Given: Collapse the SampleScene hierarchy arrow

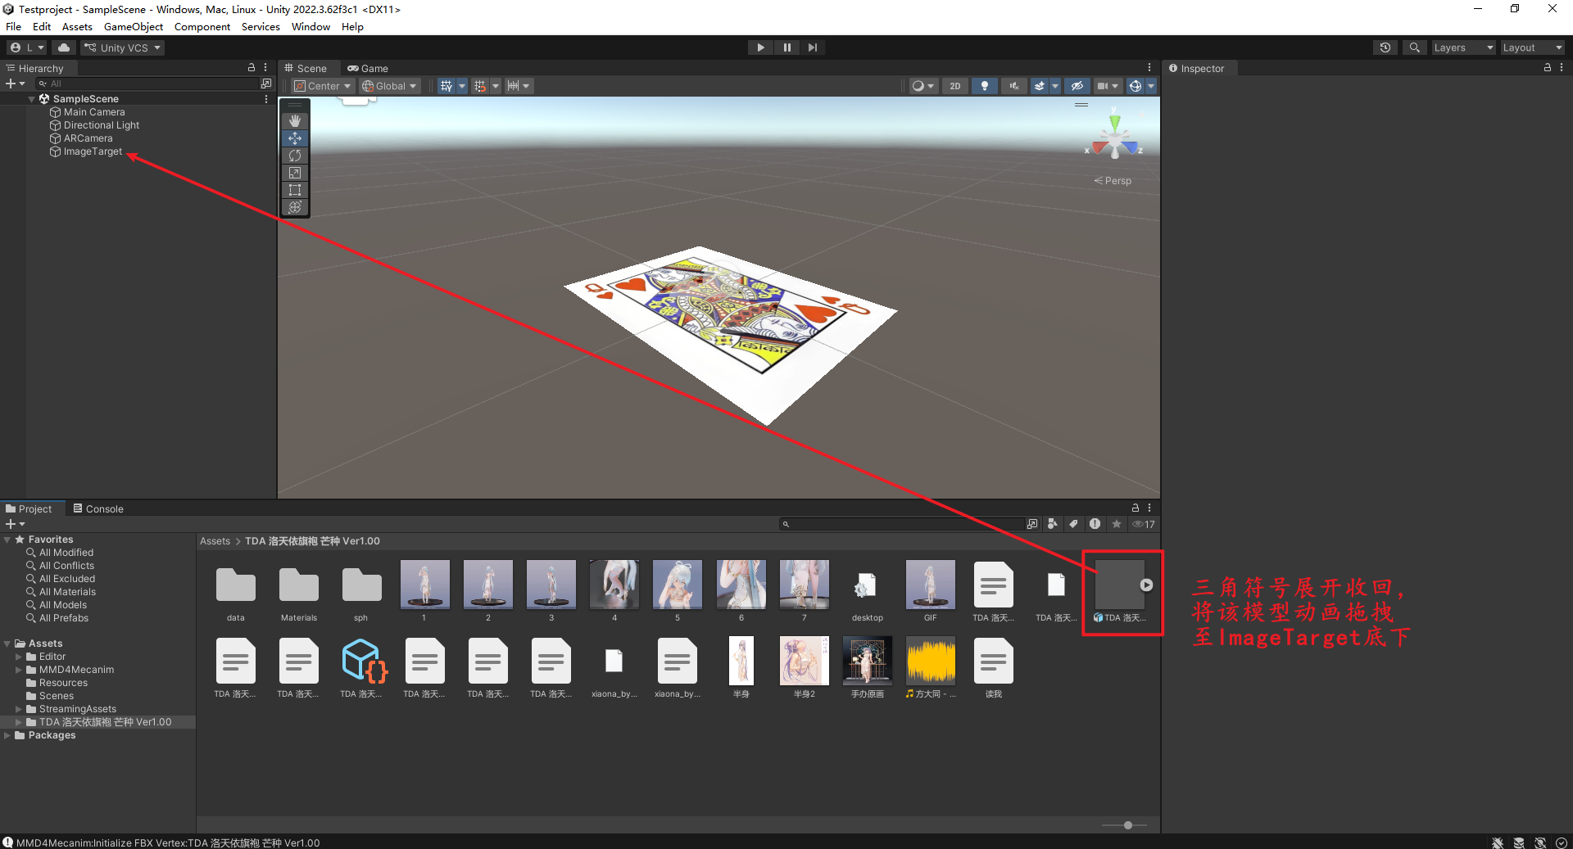Looking at the screenshot, I should point(32,99).
